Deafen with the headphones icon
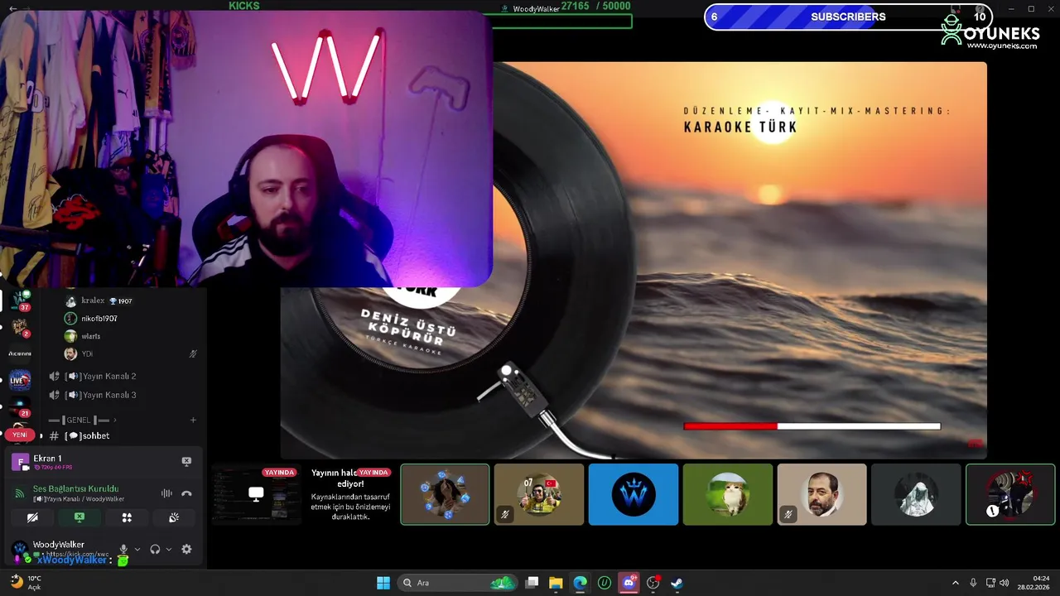The width and height of the screenshot is (1060, 596). [155, 549]
